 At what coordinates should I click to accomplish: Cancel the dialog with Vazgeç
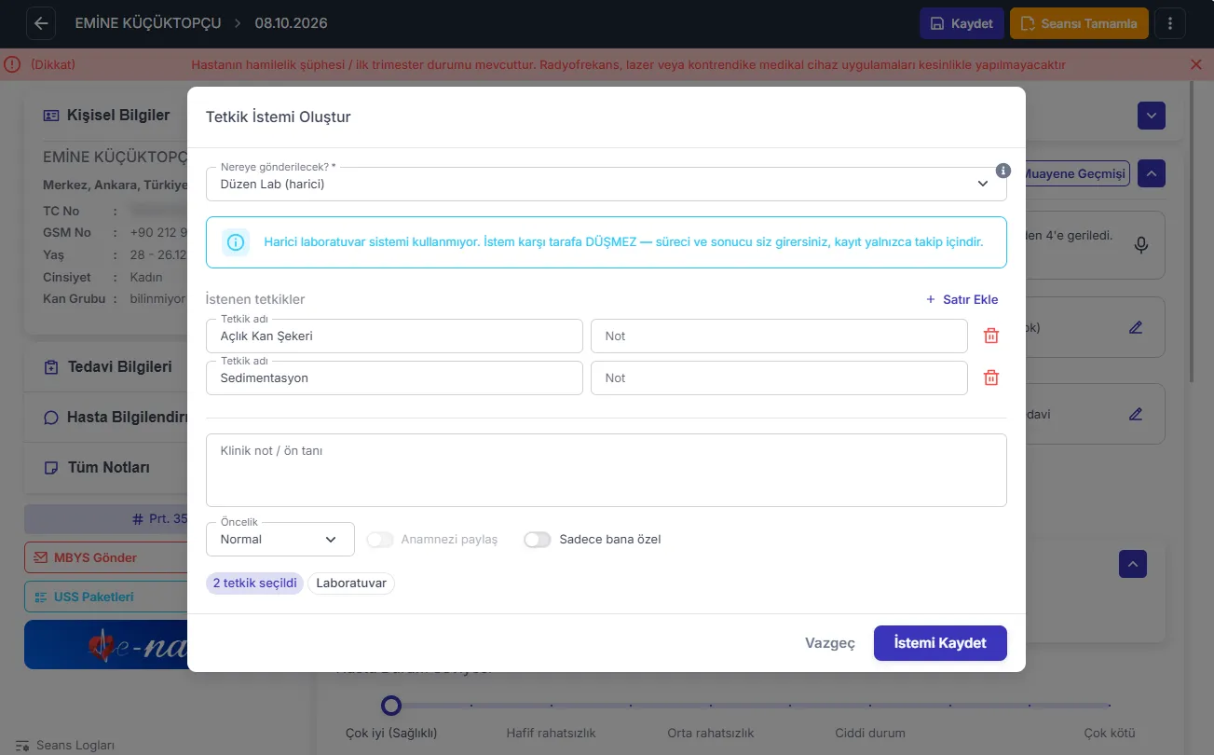[829, 643]
